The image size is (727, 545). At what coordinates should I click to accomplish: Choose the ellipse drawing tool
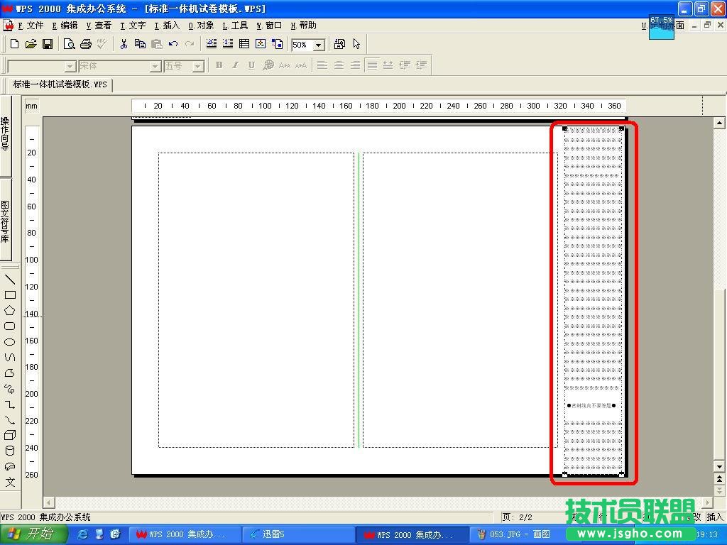(x=10, y=341)
